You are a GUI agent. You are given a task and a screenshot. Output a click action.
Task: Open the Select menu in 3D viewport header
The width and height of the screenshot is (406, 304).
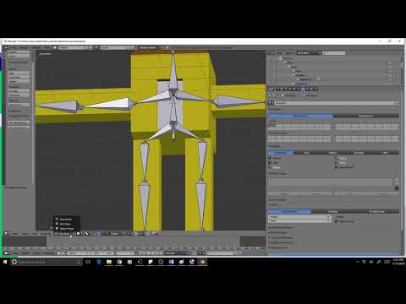(25, 234)
